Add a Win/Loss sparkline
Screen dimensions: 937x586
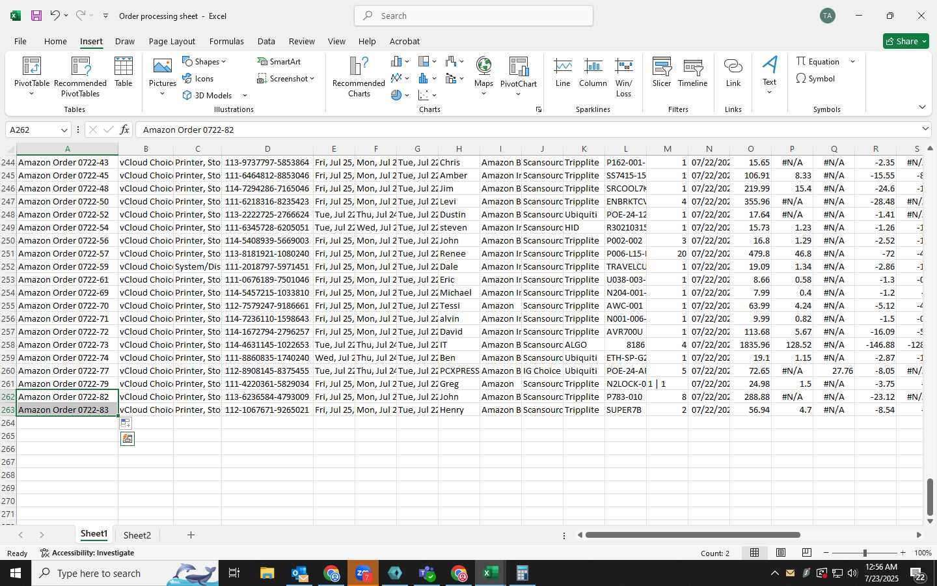pyautogui.click(x=623, y=77)
